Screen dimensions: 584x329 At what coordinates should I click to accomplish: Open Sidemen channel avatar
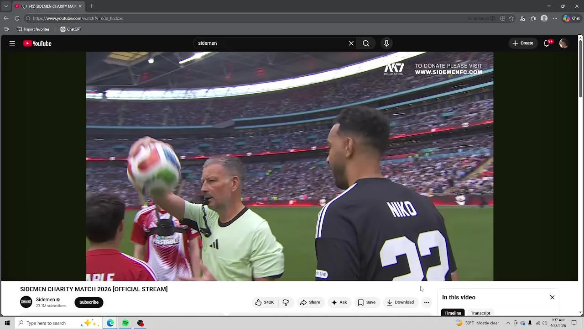[26, 302]
